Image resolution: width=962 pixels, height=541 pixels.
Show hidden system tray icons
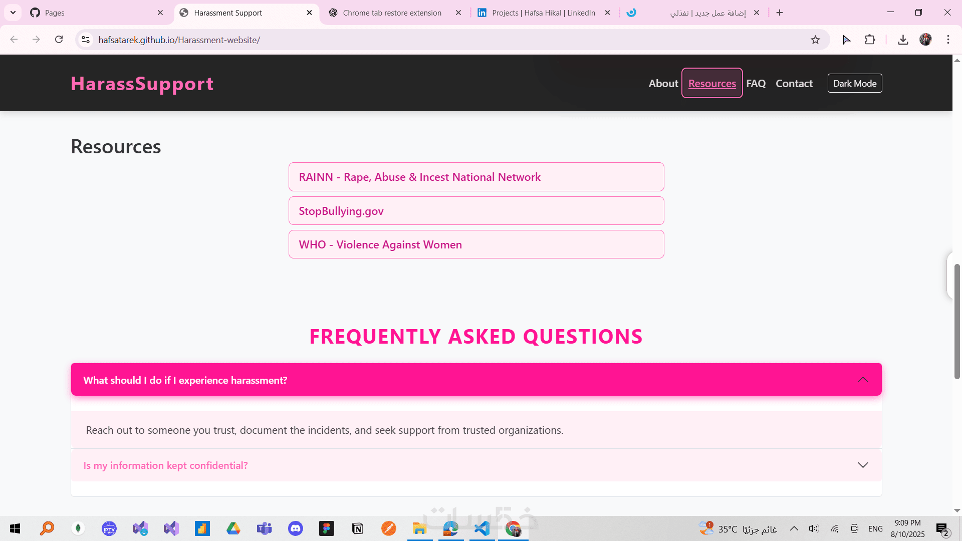point(794,528)
